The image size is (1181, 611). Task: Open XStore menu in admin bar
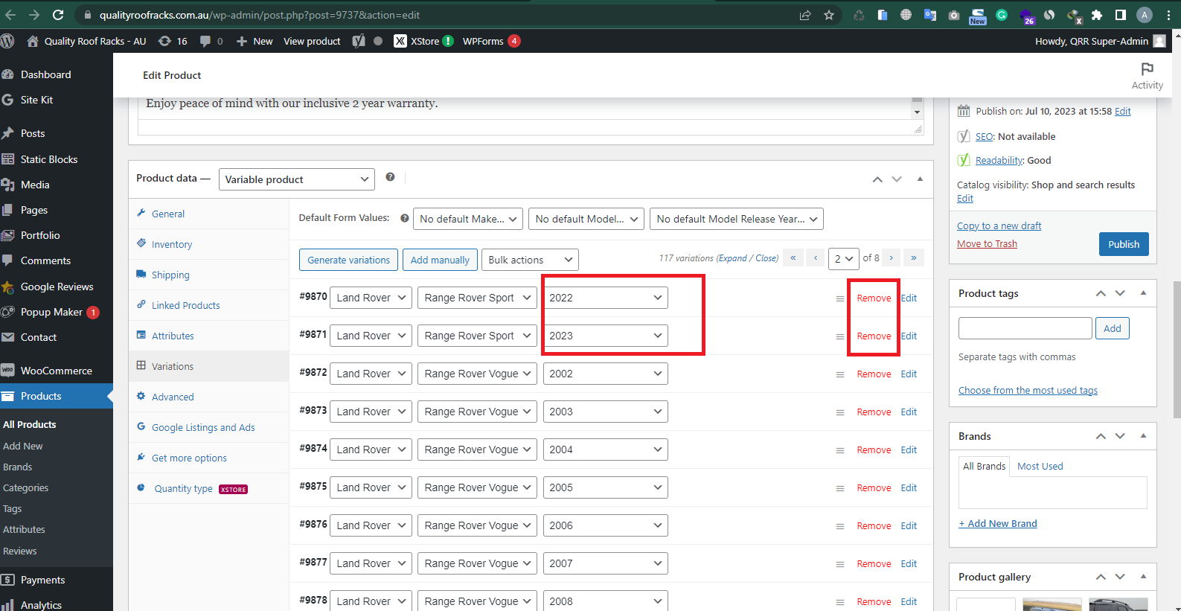(x=423, y=41)
